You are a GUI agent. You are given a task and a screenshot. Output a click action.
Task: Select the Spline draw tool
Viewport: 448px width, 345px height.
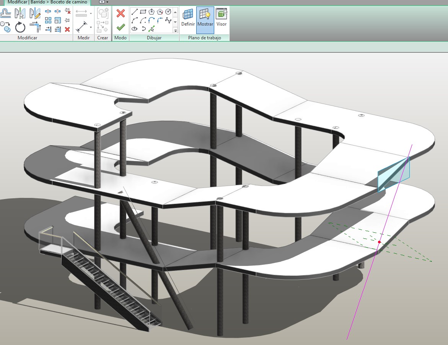(168, 20)
